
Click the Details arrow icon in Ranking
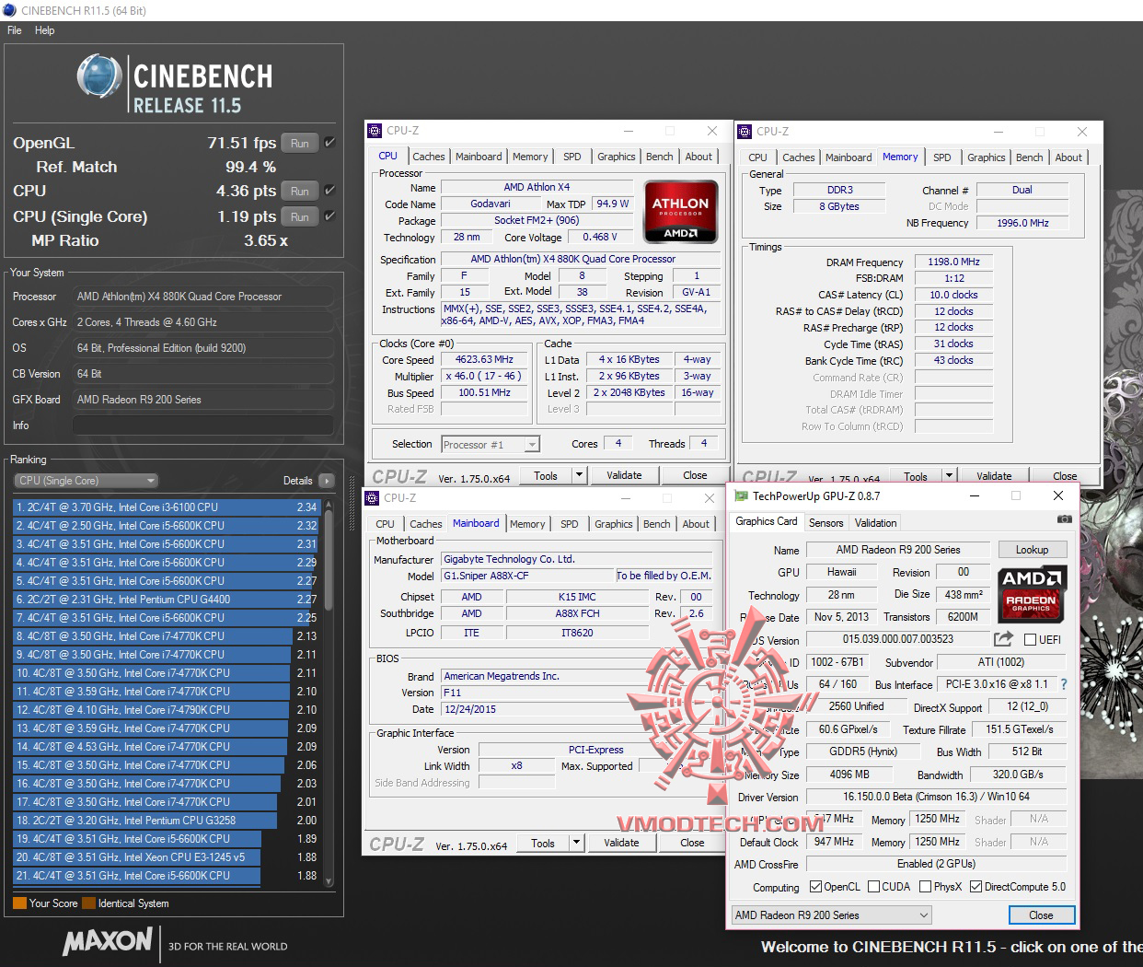[x=327, y=481]
